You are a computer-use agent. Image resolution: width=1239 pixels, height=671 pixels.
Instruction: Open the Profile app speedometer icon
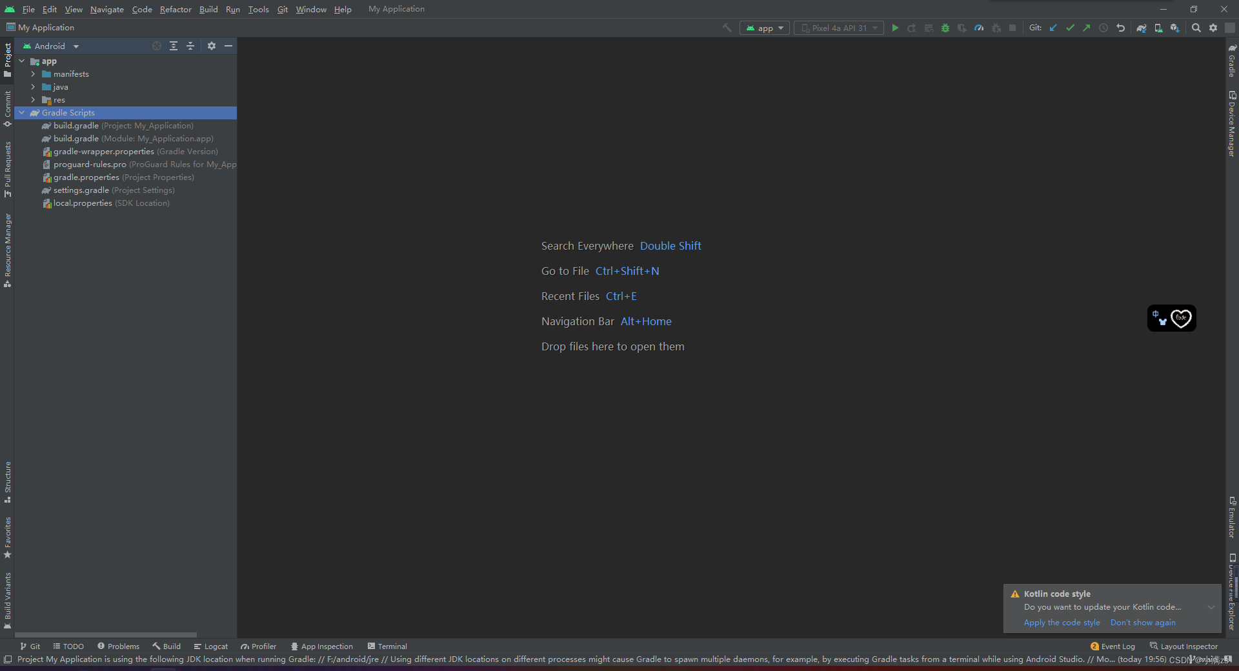pos(979,28)
